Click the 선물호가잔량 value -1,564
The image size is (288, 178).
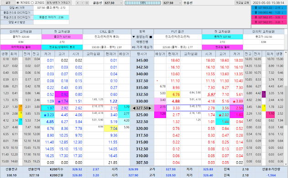pos(271,175)
